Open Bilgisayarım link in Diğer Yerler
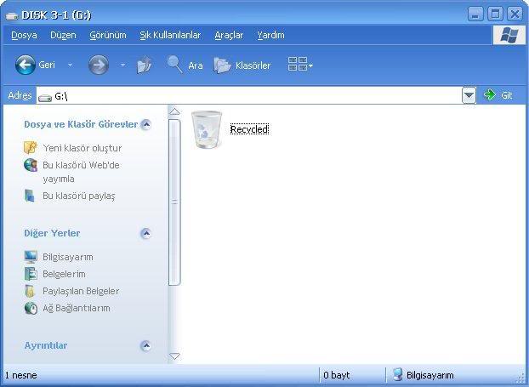 point(68,257)
